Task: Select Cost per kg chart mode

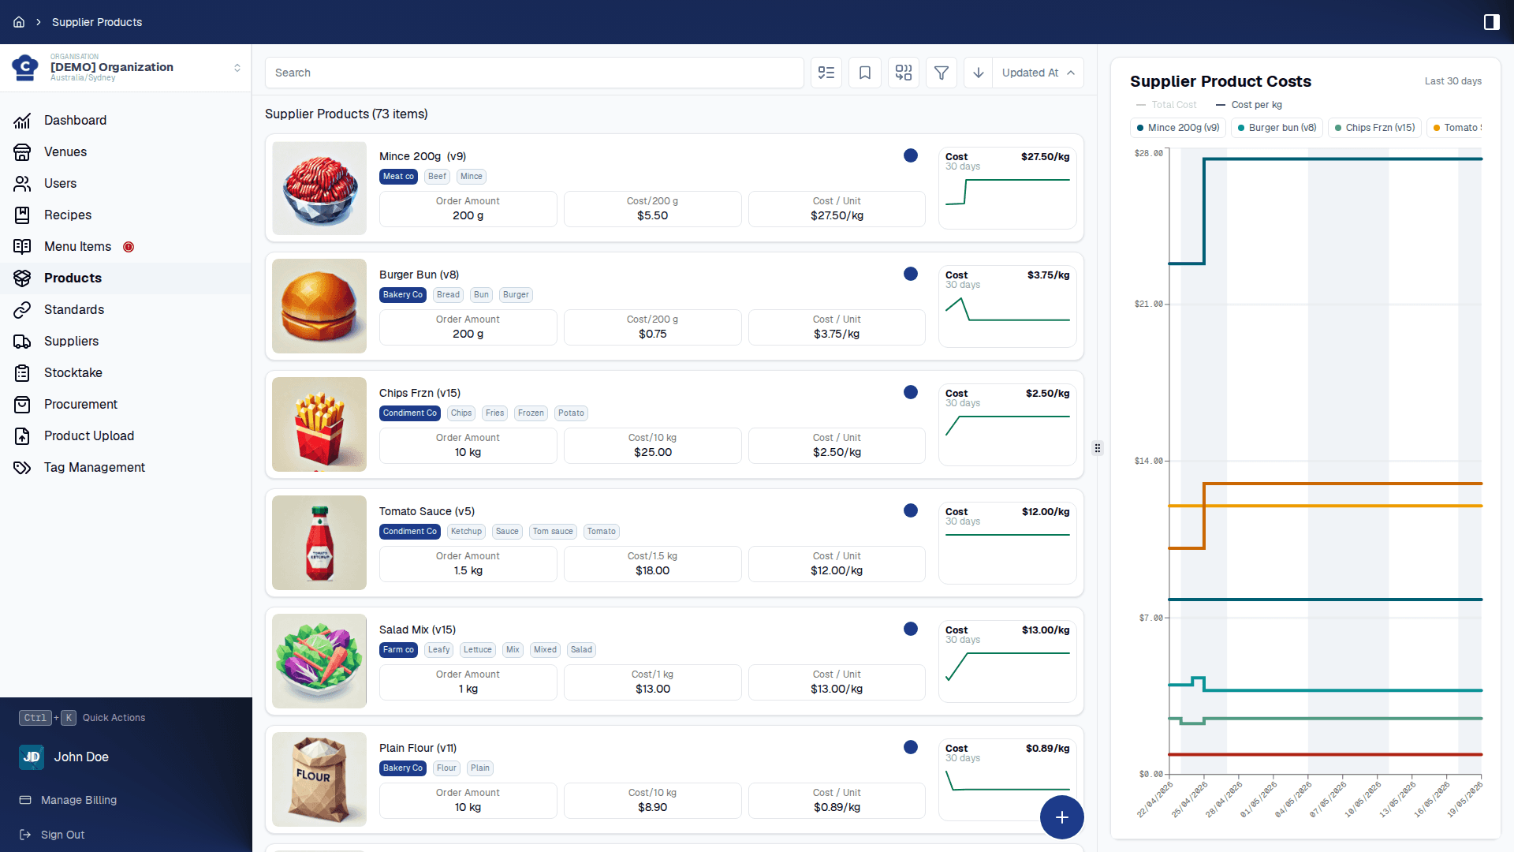Action: click(1249, 105)
